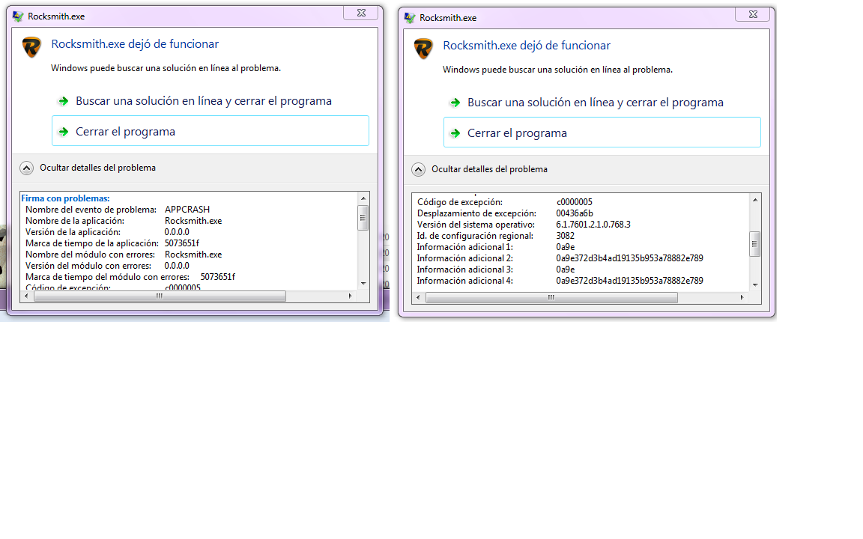Screen dimensions: 863x539
Task: Click horizontal scrollbar thumb in left details box
Action: tap(160, 296)
